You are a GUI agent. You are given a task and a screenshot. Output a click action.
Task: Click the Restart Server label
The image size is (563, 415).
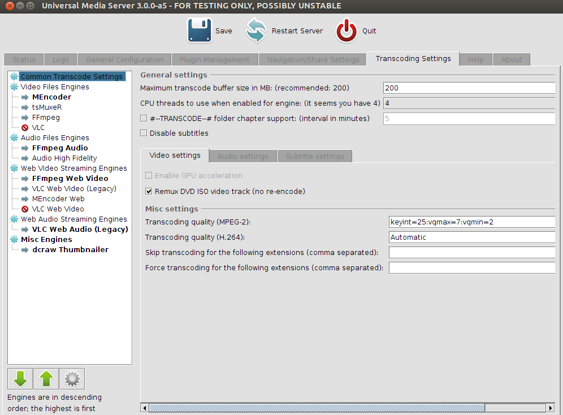[x=297, y=31]
